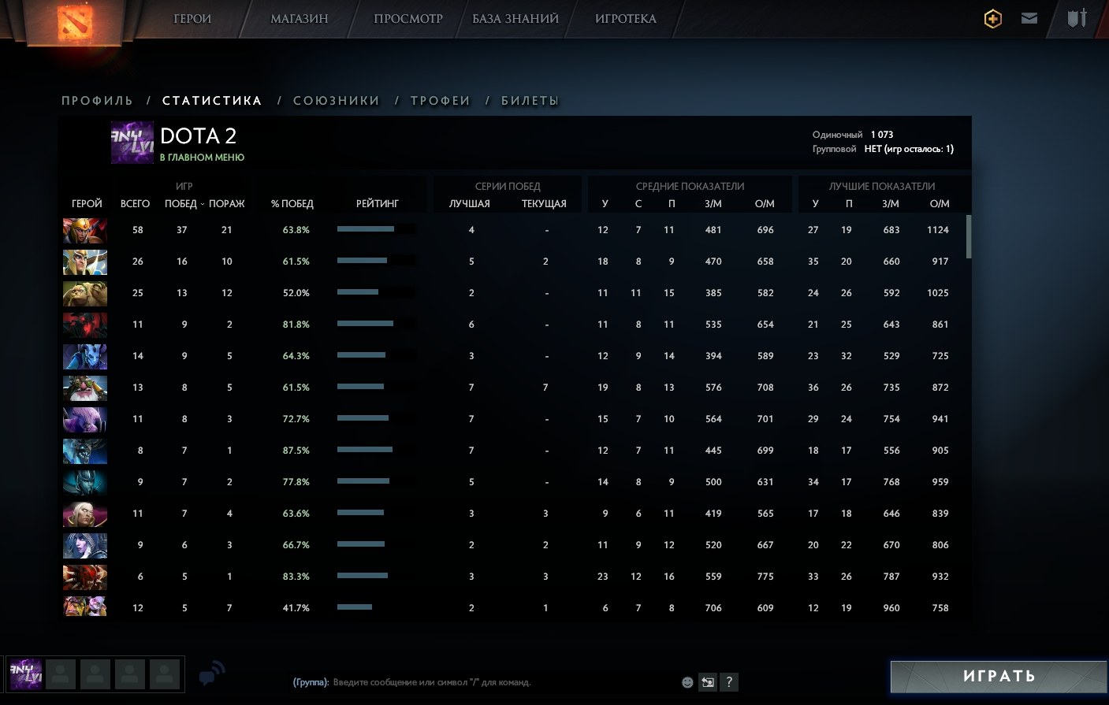Click the stats table vertical scrollbar

(x=969, y=236)
